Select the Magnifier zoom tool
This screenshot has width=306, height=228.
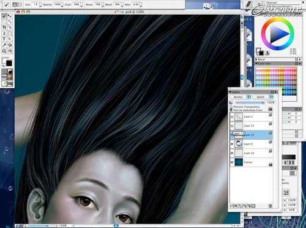point(4,51)
